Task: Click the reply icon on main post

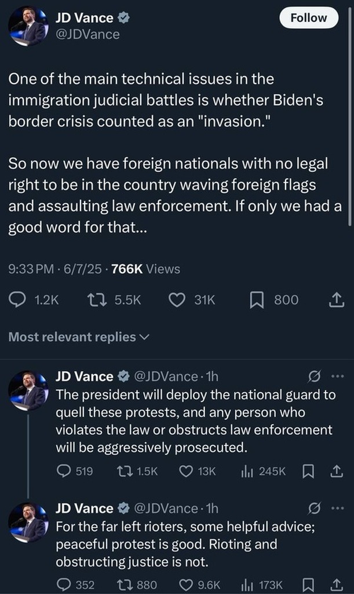Action: (19, 299)
